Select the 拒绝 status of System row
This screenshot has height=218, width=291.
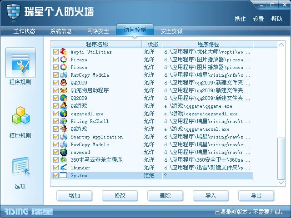tap(149, 175)
